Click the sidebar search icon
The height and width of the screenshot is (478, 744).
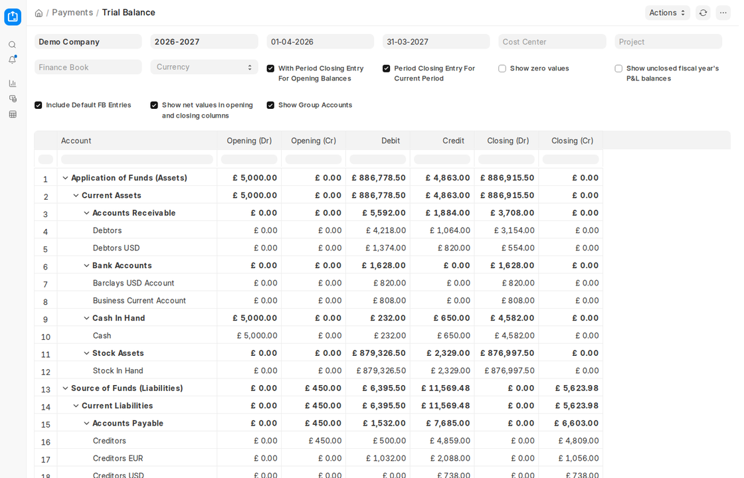[x=13, y=44]
